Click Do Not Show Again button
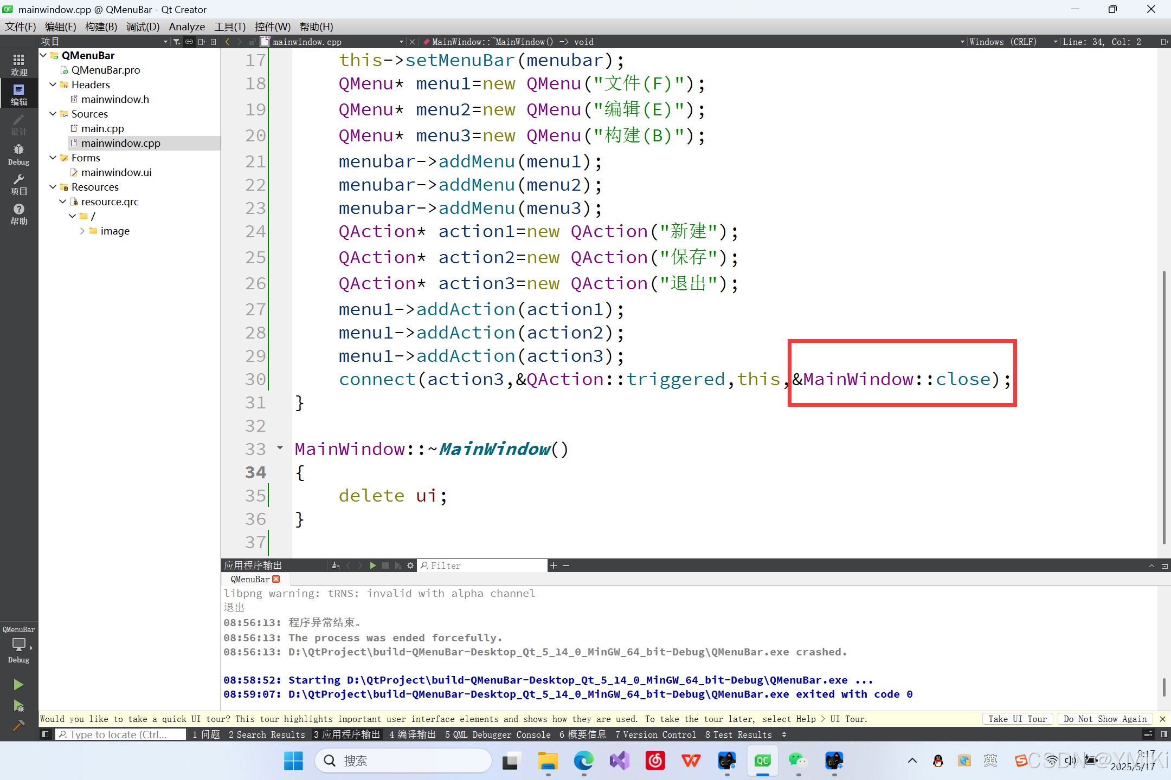Screen dimensions: 1171x780 pos(1105,719)
